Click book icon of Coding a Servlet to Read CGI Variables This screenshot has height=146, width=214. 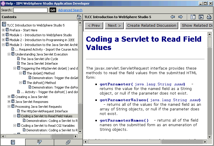19,125
